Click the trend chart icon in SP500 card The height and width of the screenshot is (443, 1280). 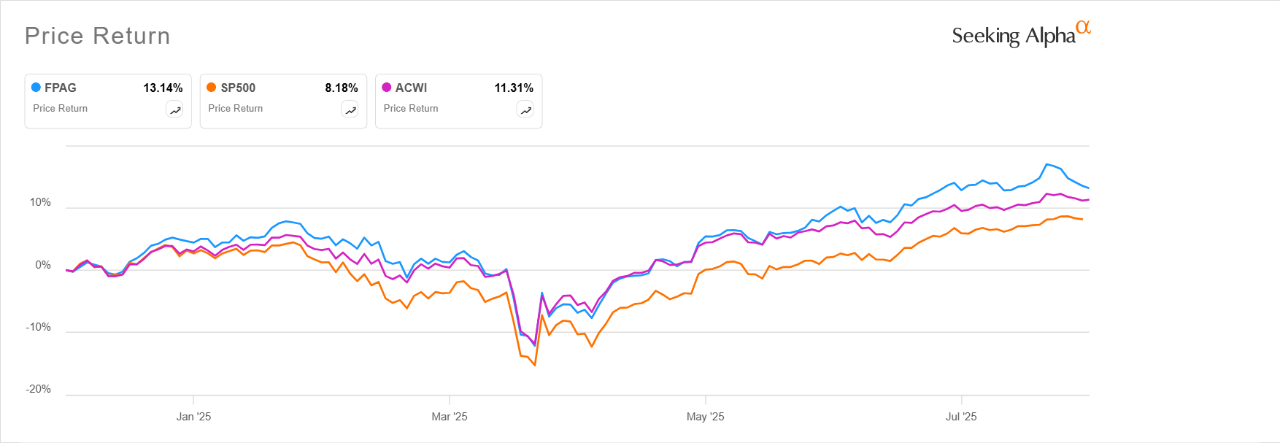click(x=350, y=110)
